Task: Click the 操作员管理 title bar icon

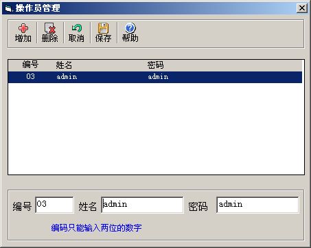Action: pos(8,9)
